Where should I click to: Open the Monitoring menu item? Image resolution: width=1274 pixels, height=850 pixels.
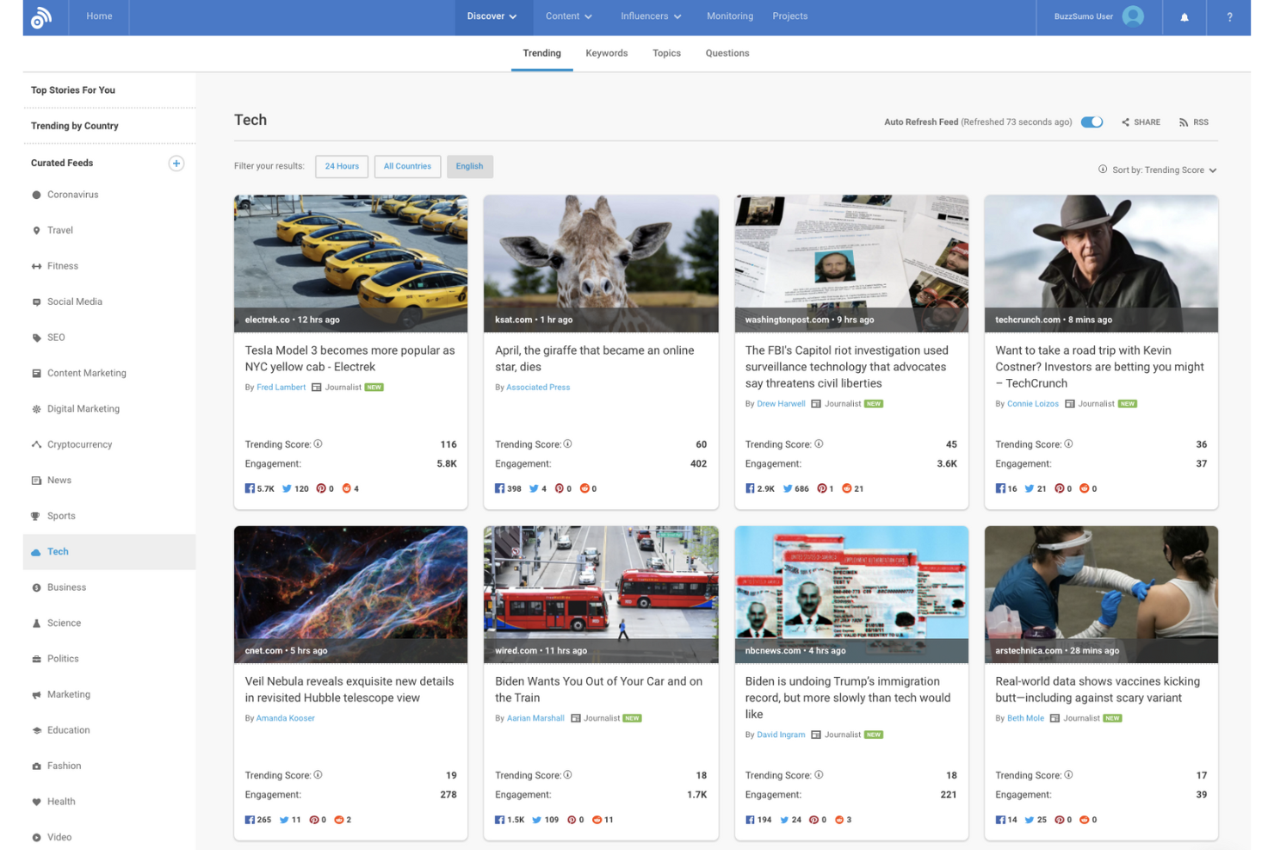click(x=730, y=16)
